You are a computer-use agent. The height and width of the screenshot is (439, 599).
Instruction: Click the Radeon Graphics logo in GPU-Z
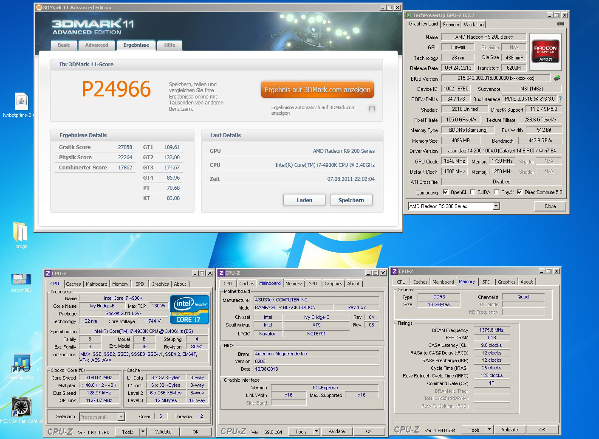545,52
